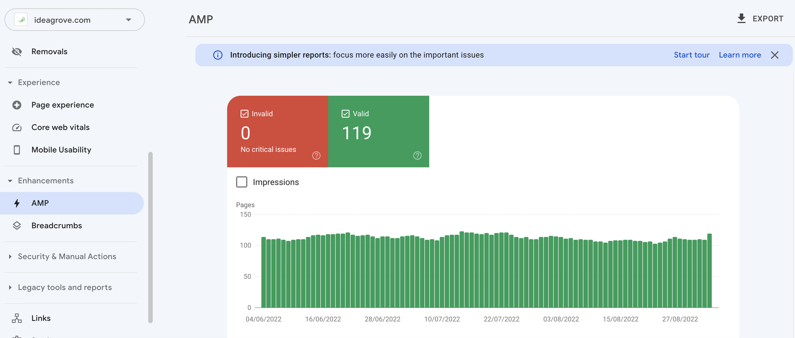Click the Page experience compass icon

[17, 105]
